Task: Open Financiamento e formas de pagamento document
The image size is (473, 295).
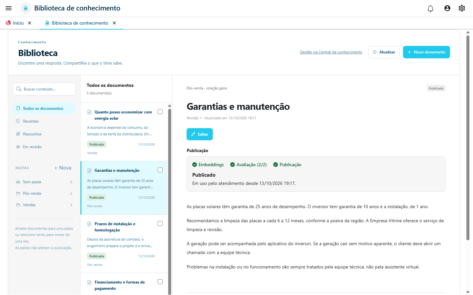Action: point(124,284)
